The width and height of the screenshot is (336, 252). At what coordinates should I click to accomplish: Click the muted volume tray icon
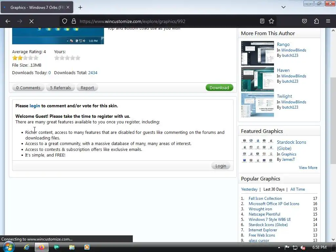tap(303, 247)
